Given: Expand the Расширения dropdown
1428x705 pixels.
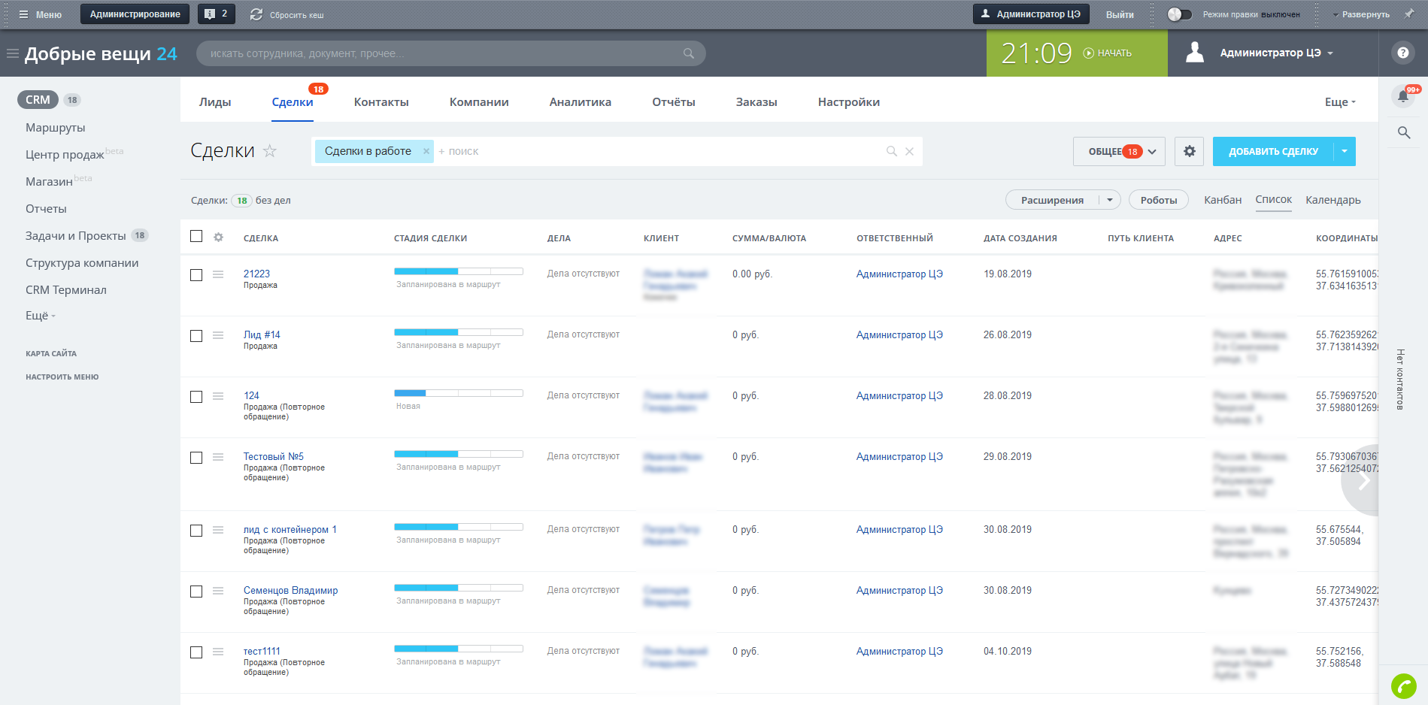Looking at the screenshot, I should [1110, 200].
